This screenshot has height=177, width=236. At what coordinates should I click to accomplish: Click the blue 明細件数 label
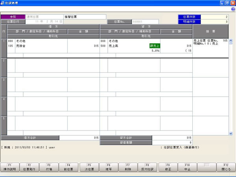pos(189,22)
